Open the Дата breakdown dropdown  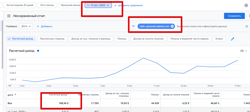click(26, 26)
